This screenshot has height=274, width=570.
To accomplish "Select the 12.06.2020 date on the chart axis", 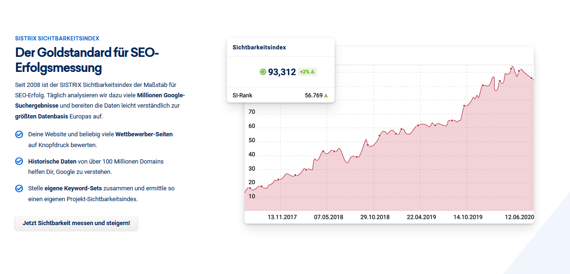I will [519, 217].
